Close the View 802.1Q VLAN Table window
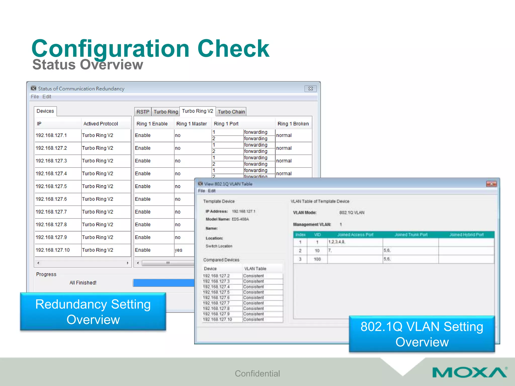Screen dimensions: 515x386 point(491,184)
